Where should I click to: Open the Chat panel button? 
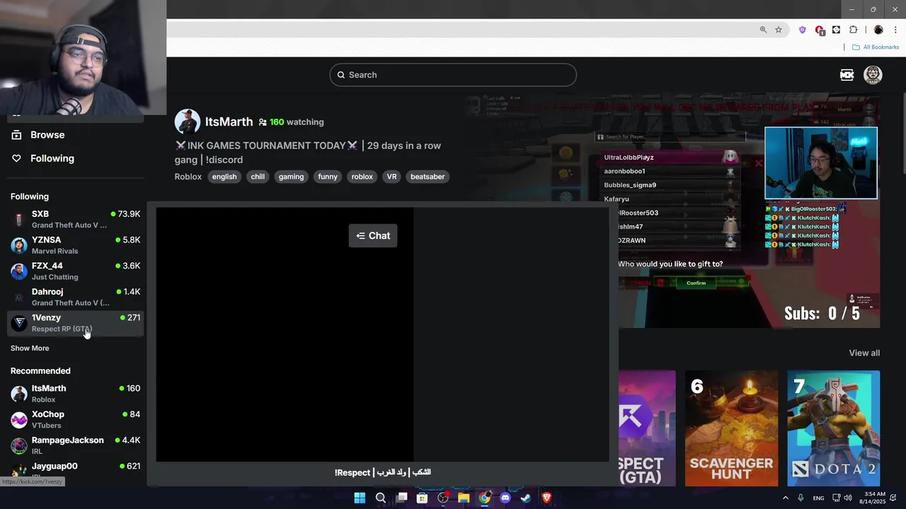point(373,236)
